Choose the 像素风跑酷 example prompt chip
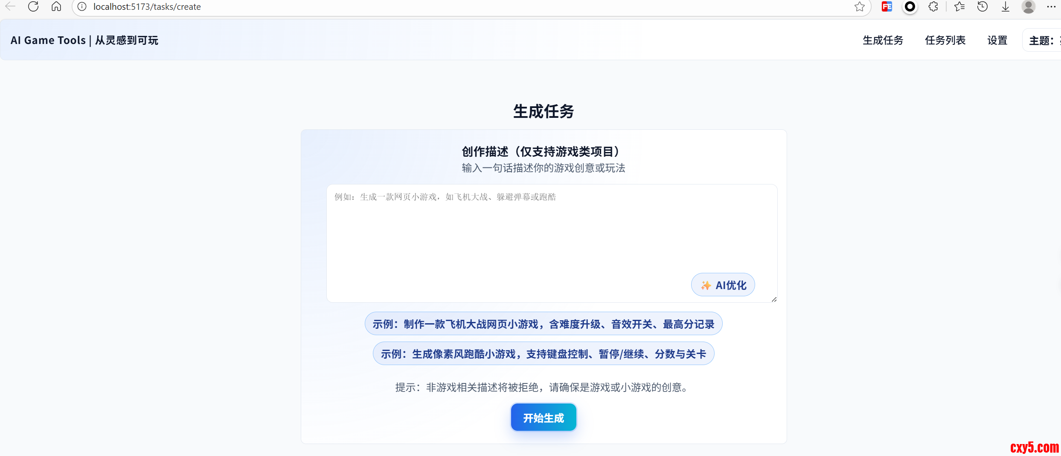The width and height of the screenshot is (1061, 456). [544, 354]
